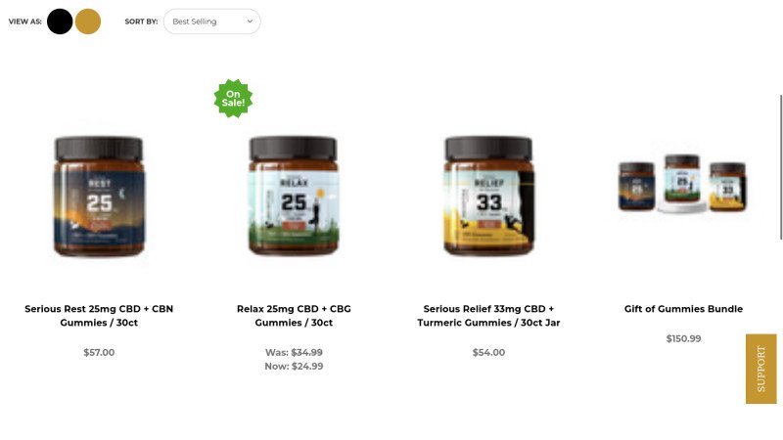Open Serious Relief 33mg CBD + Turmeric link
This screenshot has height=440, width=783.
pos(488,315)
